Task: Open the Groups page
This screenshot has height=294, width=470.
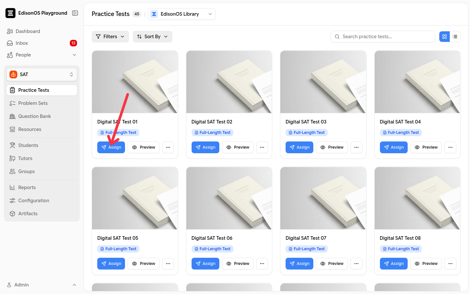Action: click(x=42, y=171)
